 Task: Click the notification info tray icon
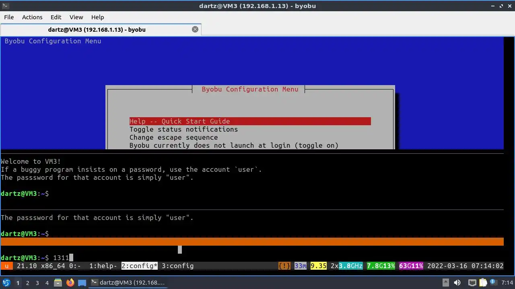(492, 283)
